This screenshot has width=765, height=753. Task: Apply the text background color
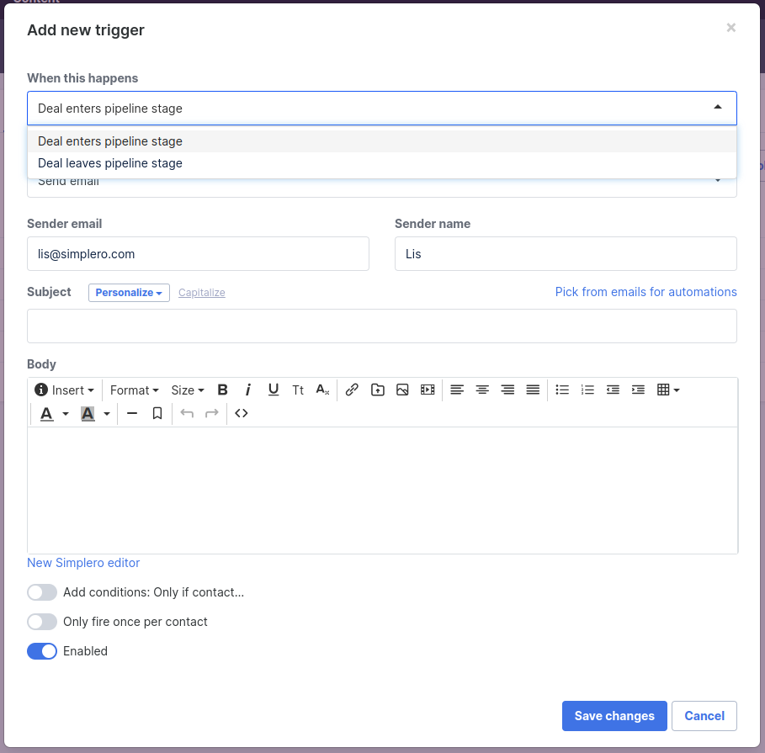[x=88, y=414]
